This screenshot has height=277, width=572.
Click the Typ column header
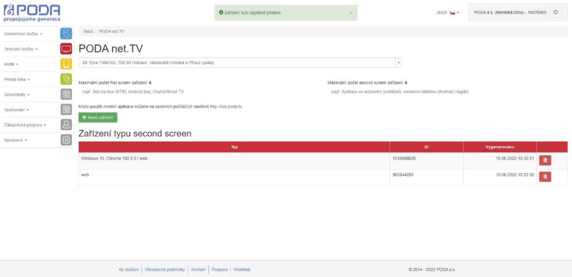(x=234, y=147)
